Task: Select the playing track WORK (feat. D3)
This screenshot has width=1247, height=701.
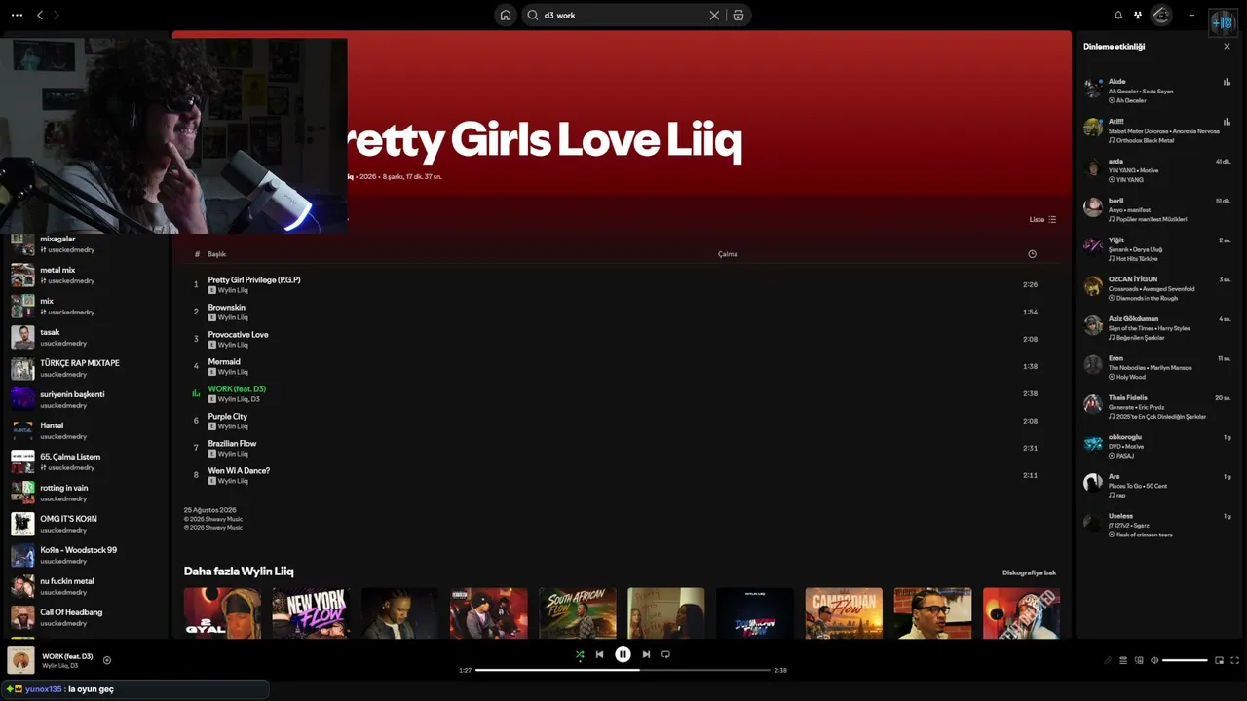Action: click(x=623, y=393)
